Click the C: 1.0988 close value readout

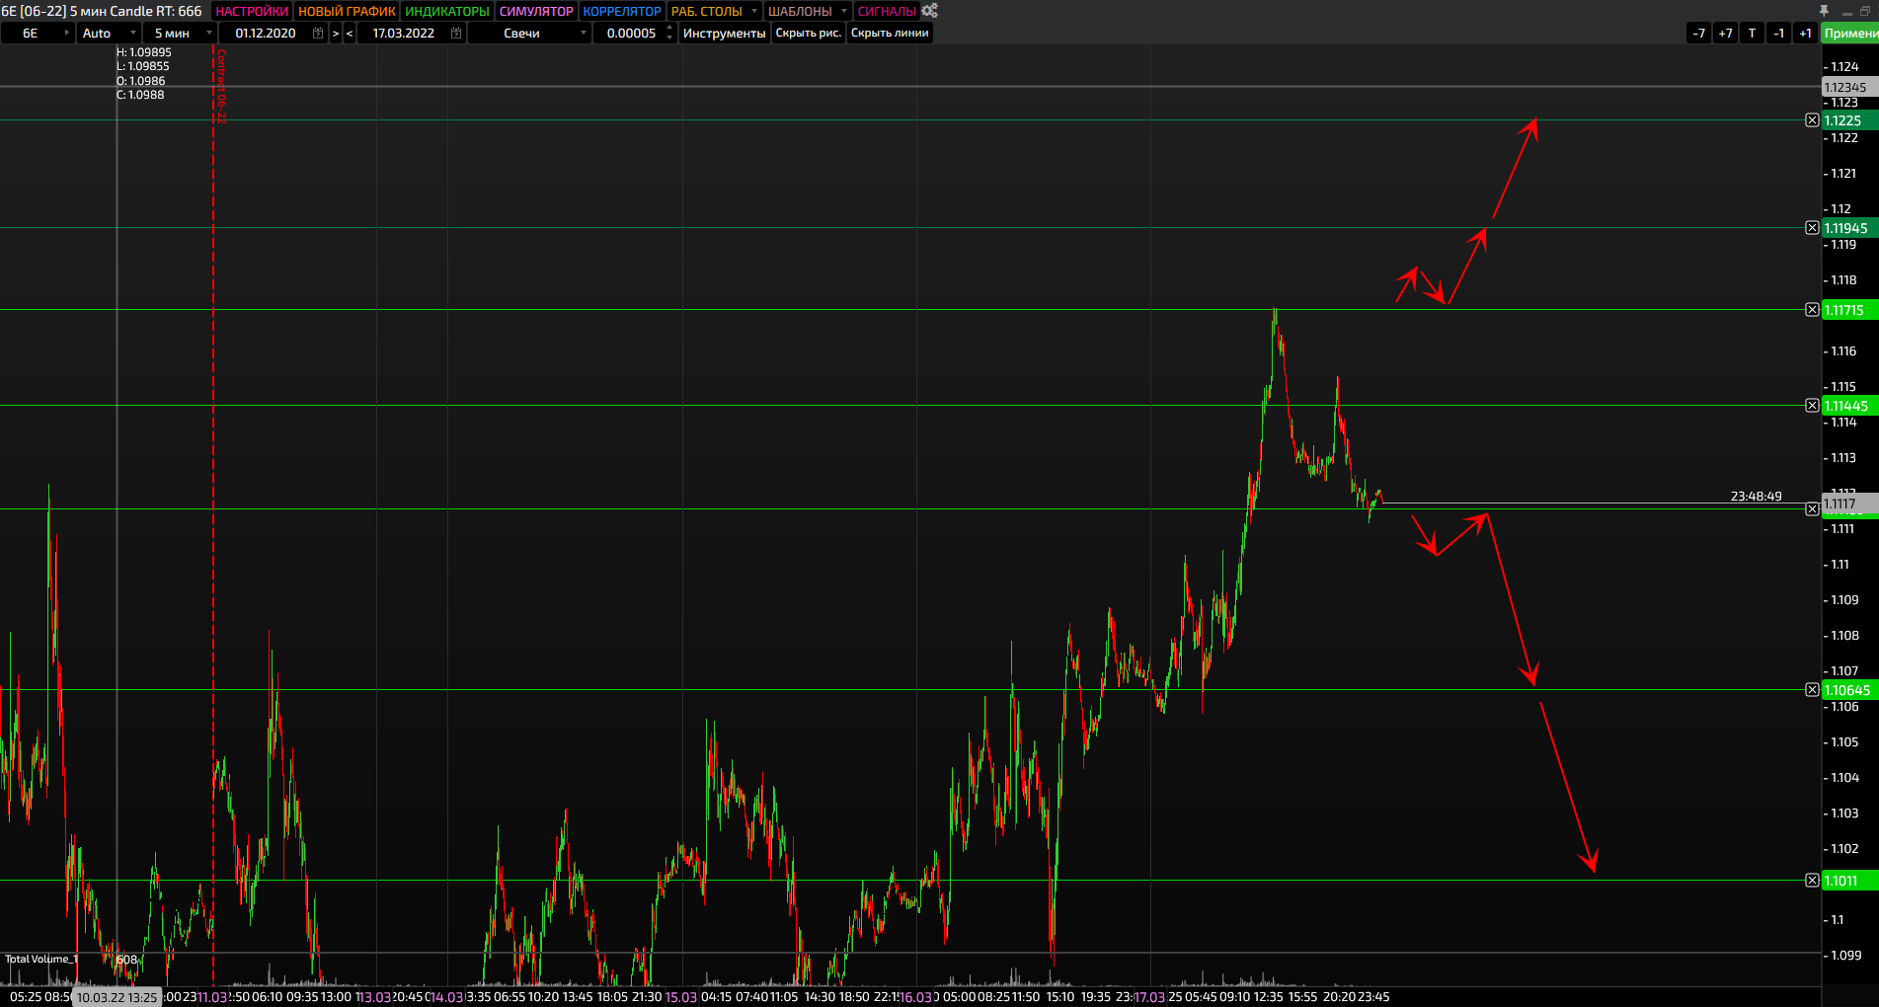tap(140, 95)
